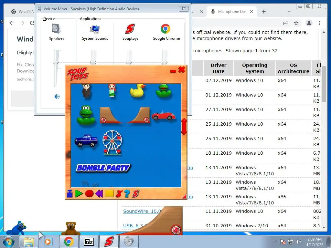Open 7-Zip from the taskbar
331x248 pixels.
coord(89,242)
